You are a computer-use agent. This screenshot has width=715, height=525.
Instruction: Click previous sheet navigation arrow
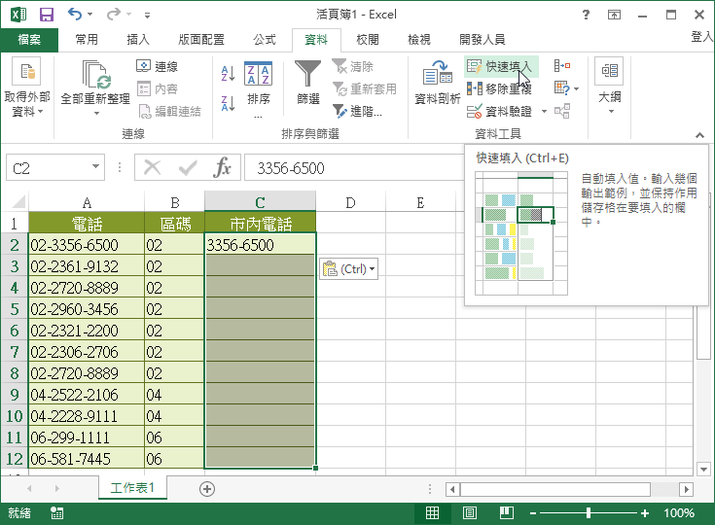pyautogui.click(x=29, y=488)
